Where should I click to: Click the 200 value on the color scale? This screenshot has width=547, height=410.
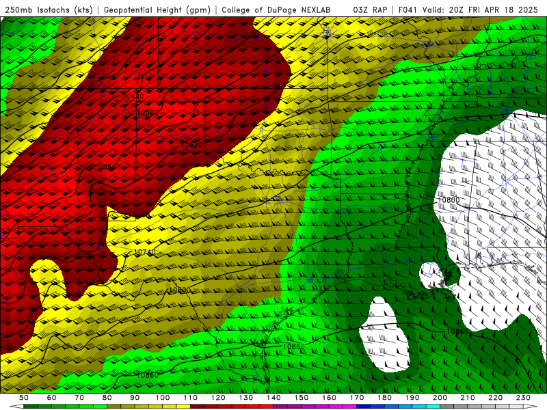[440, 398]
